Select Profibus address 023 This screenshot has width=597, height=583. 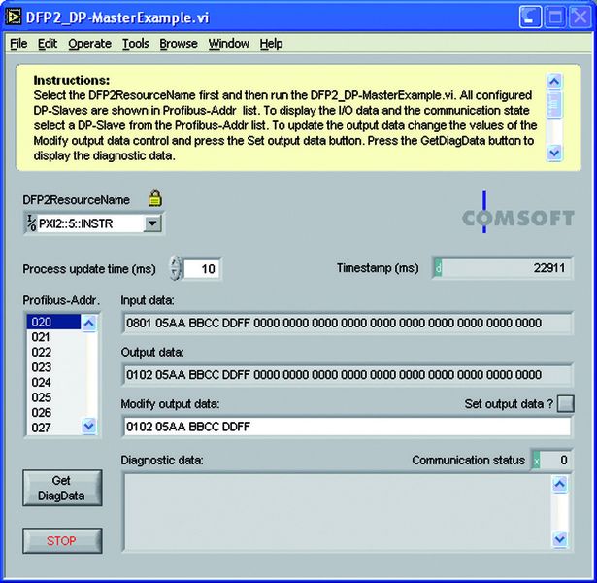[53, 367]
